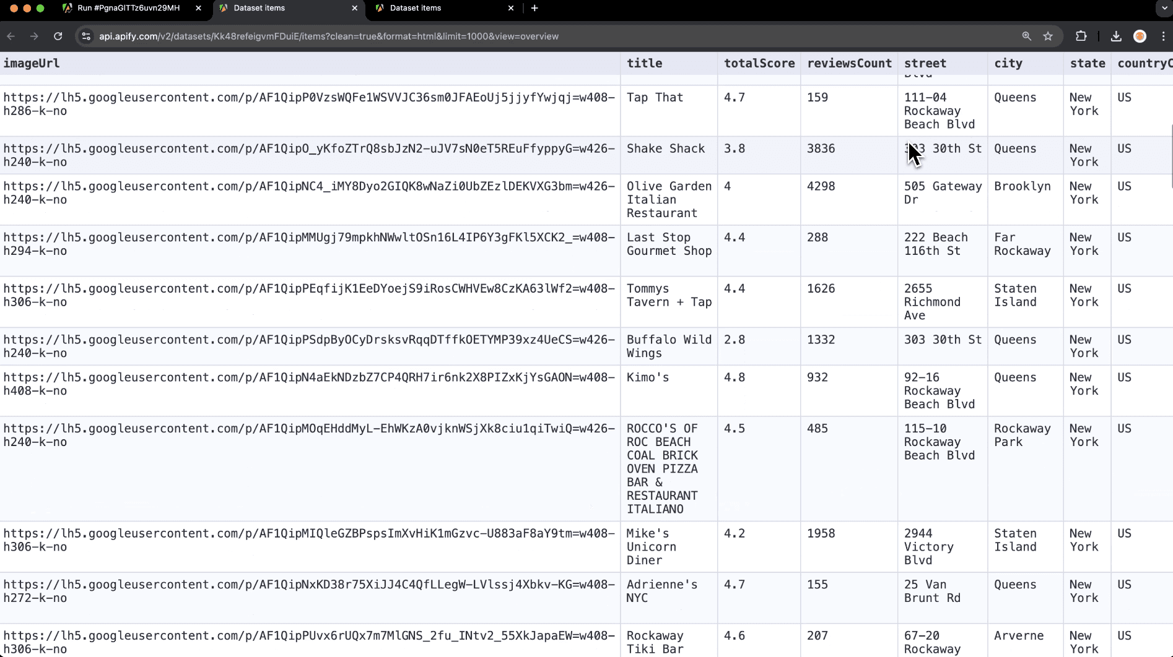Close the active Dataset items tab
Viewport: 1173px width, 657px height.
point(354,8)
